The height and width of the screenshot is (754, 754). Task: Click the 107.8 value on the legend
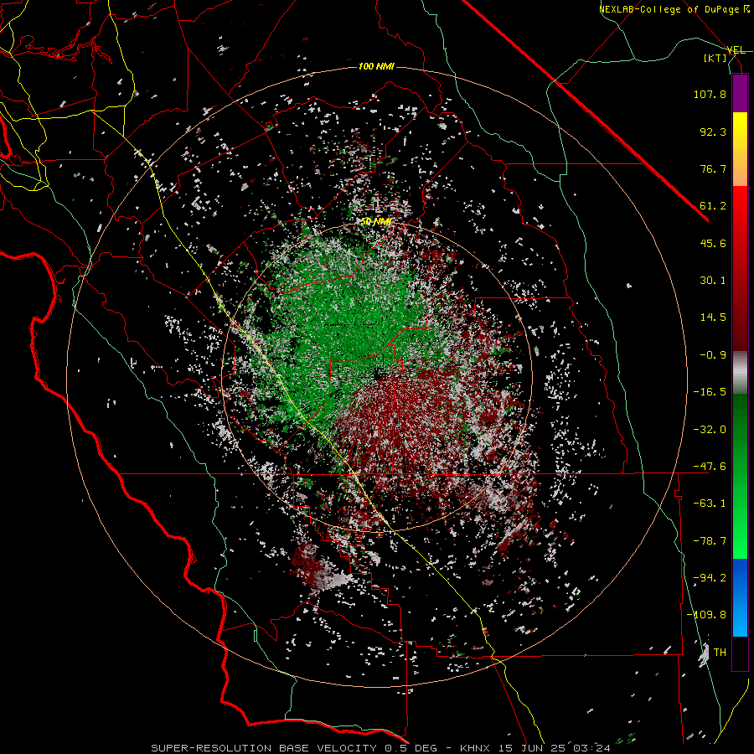710,94
